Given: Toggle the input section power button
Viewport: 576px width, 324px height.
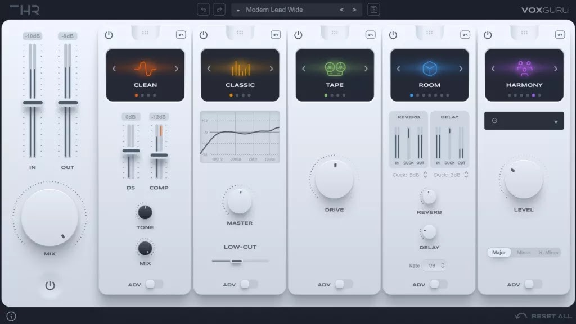Looking at the screenshot, I should point(49,285).
